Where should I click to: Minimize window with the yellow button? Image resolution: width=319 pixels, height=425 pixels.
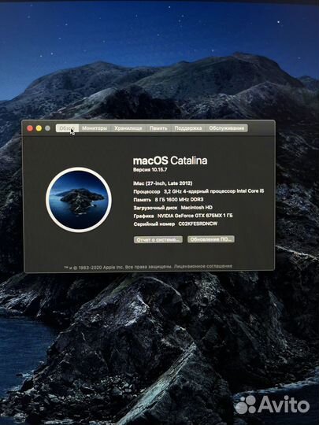click(x=39, y=128)
